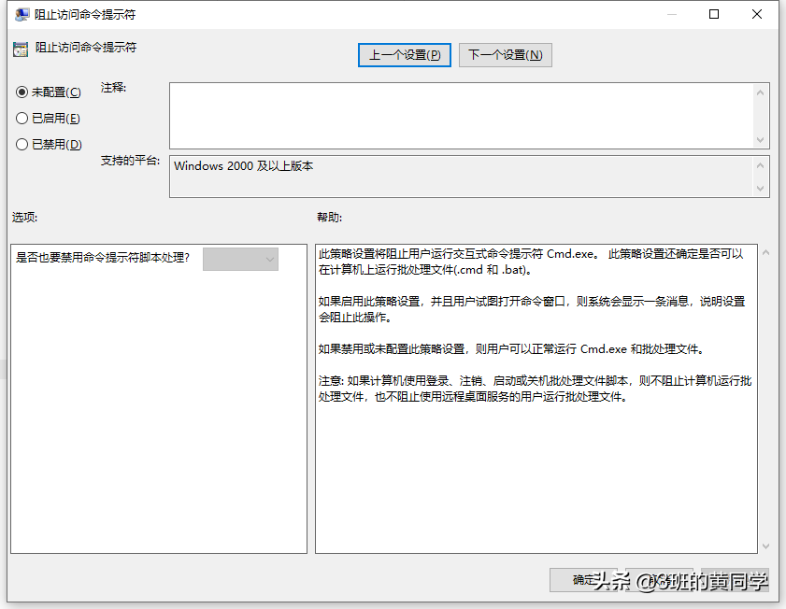Image resolution: width=786 pixels, height=609 pixels.
Task: Maximize the policy dialog window
Action: click(714, 15)
